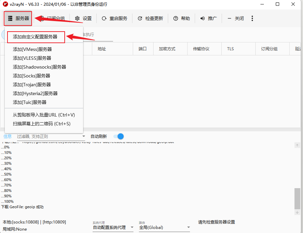The image size is (303, 233).
Task: Click the 本地:[socks:10808] | [http:10809] status text
Action: pos(34,222)
